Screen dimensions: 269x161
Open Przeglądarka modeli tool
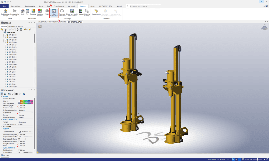click(15, 13)
